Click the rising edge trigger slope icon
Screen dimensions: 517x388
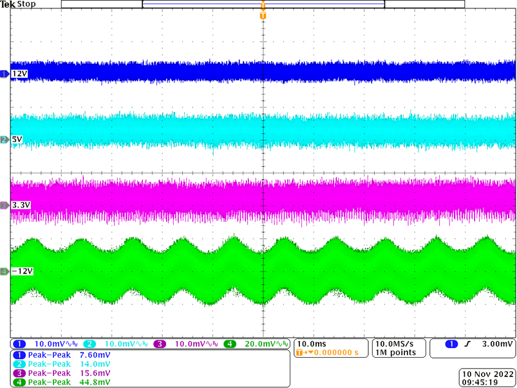pos(467,344)
